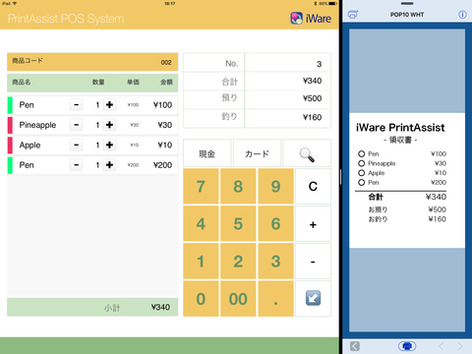Go to next receipt page chevron
The height and width of the screenshot is (354, 472).
(460, 346)
